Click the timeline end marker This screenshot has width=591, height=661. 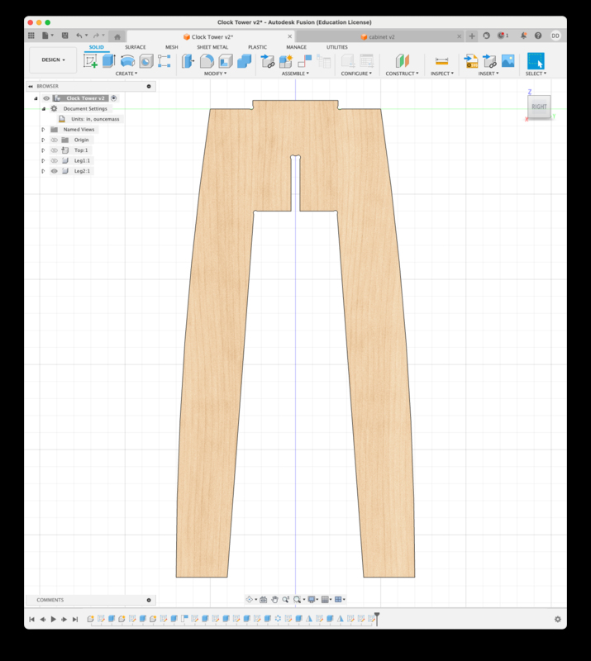point(377,618)
